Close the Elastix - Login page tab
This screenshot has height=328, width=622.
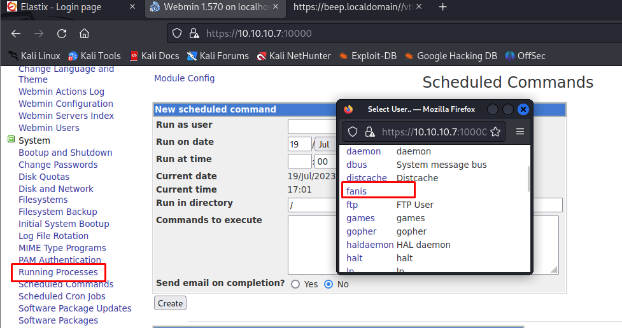point(132,7)
